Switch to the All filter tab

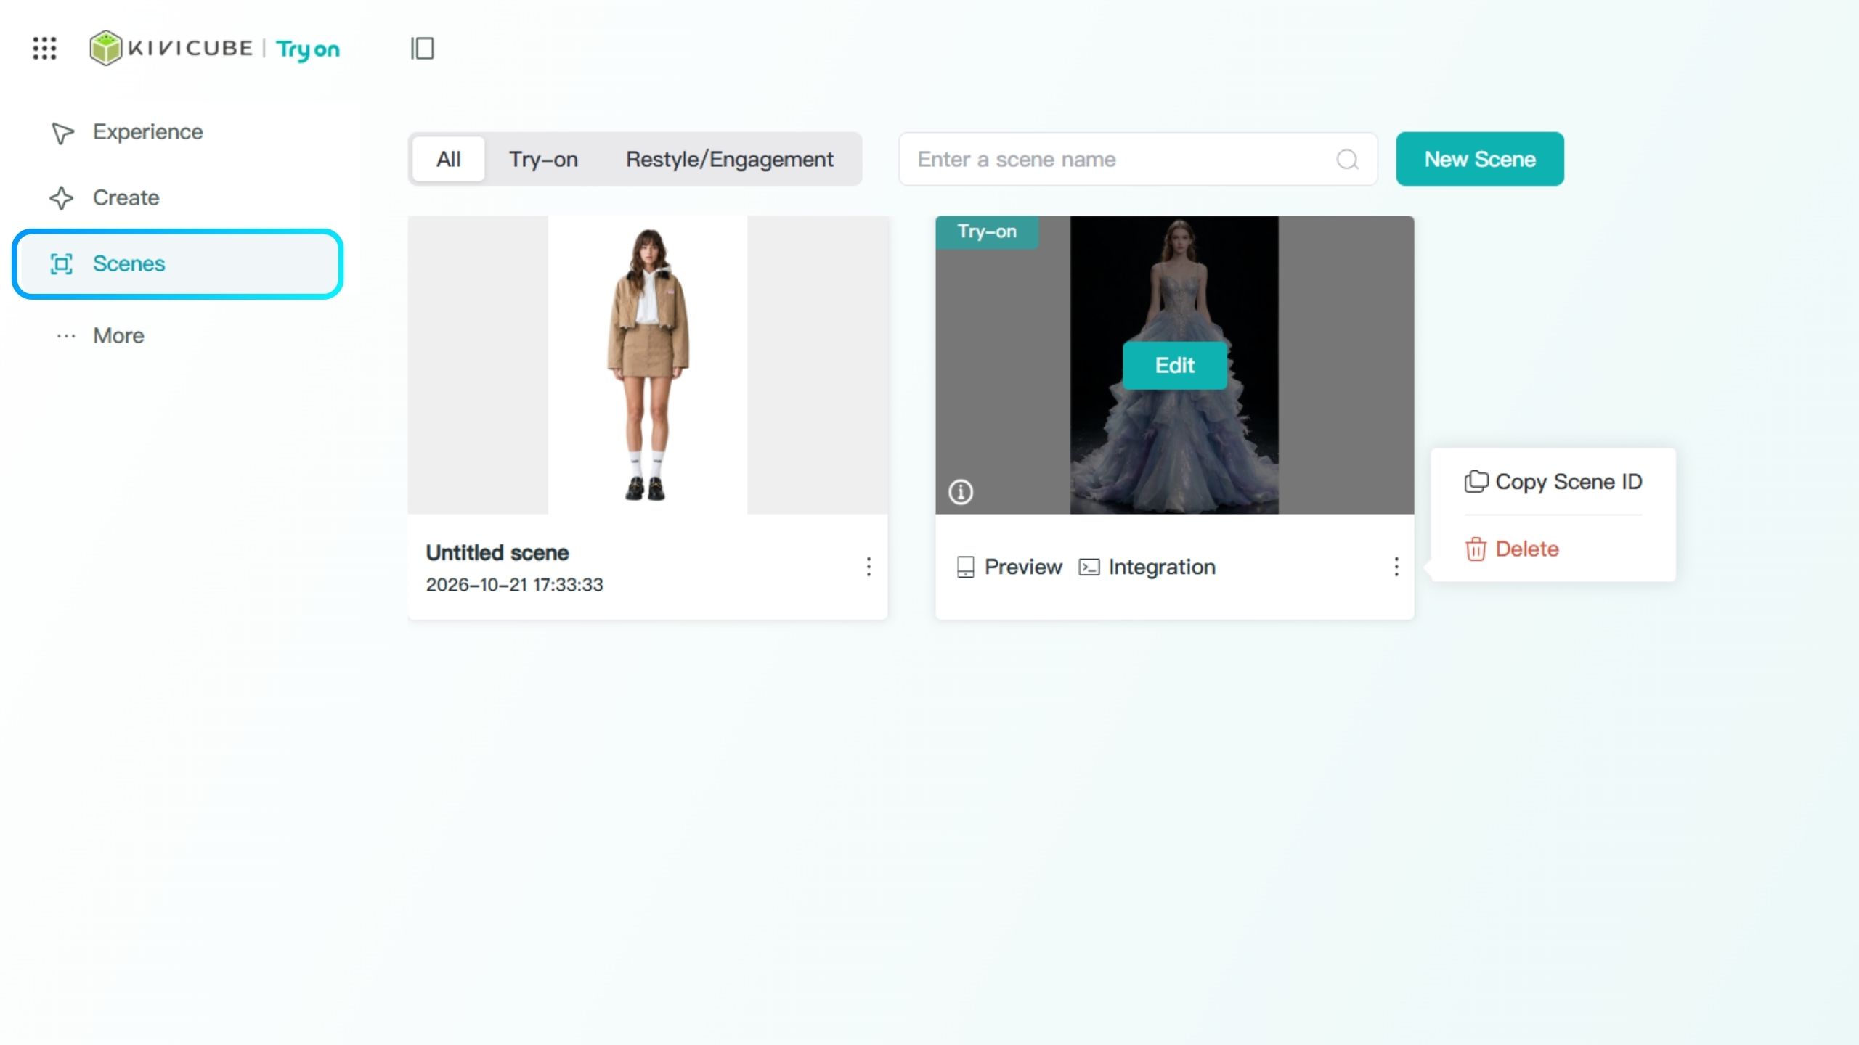[x=448, y=159]
